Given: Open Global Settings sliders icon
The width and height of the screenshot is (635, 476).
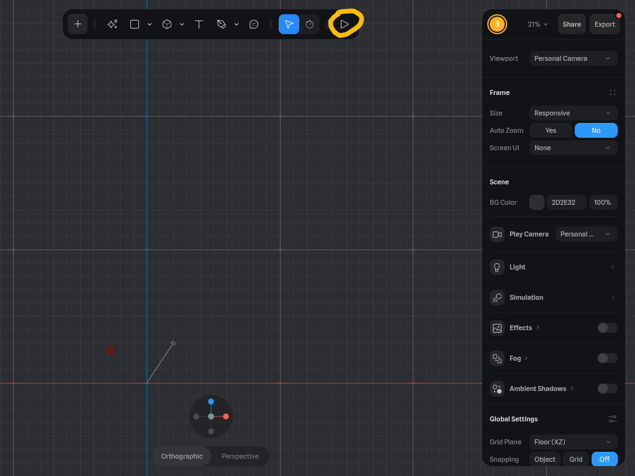Looking at the screenshot, I should tap(612, 419).
